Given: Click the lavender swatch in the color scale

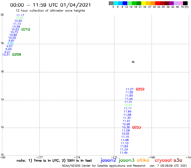Looking at the screenshot, I should 176,3.
